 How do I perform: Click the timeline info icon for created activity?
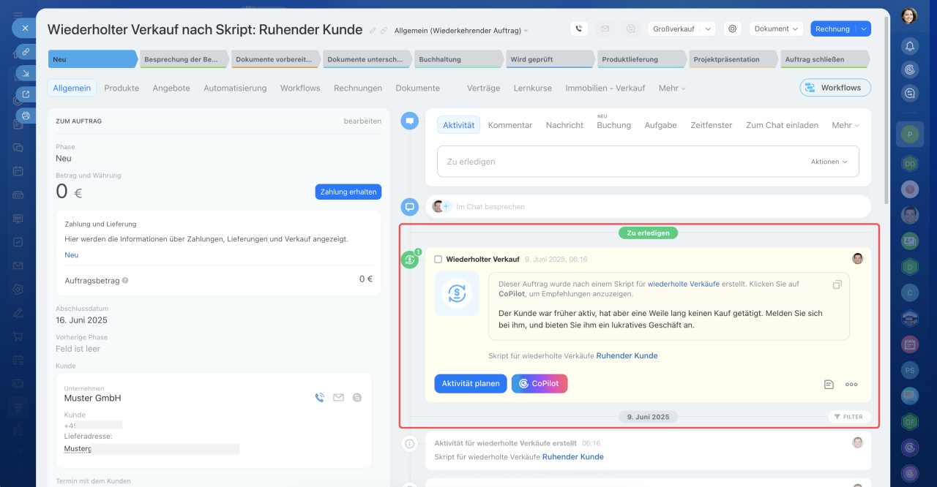(x=410, y=443)
